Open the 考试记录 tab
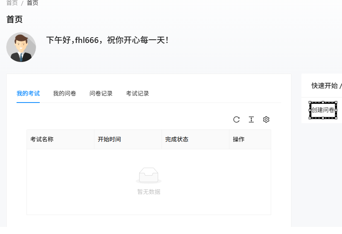The image size is (342, 234). pos(137,93)
